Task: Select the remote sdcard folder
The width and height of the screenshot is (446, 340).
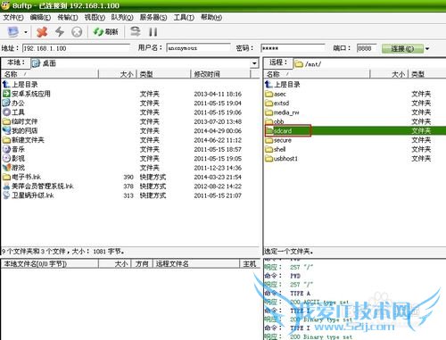Action: point(278,130)
